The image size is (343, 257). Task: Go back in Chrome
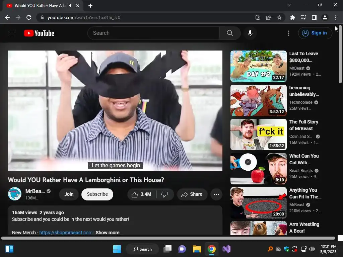pos(7,17)
